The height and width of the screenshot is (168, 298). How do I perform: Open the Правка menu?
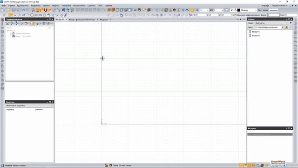pyautogui.click(x=12, y=6)
